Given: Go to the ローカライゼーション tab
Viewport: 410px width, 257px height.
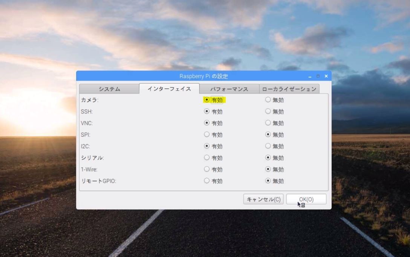Looking at the screenshot, I should [289, 89].
